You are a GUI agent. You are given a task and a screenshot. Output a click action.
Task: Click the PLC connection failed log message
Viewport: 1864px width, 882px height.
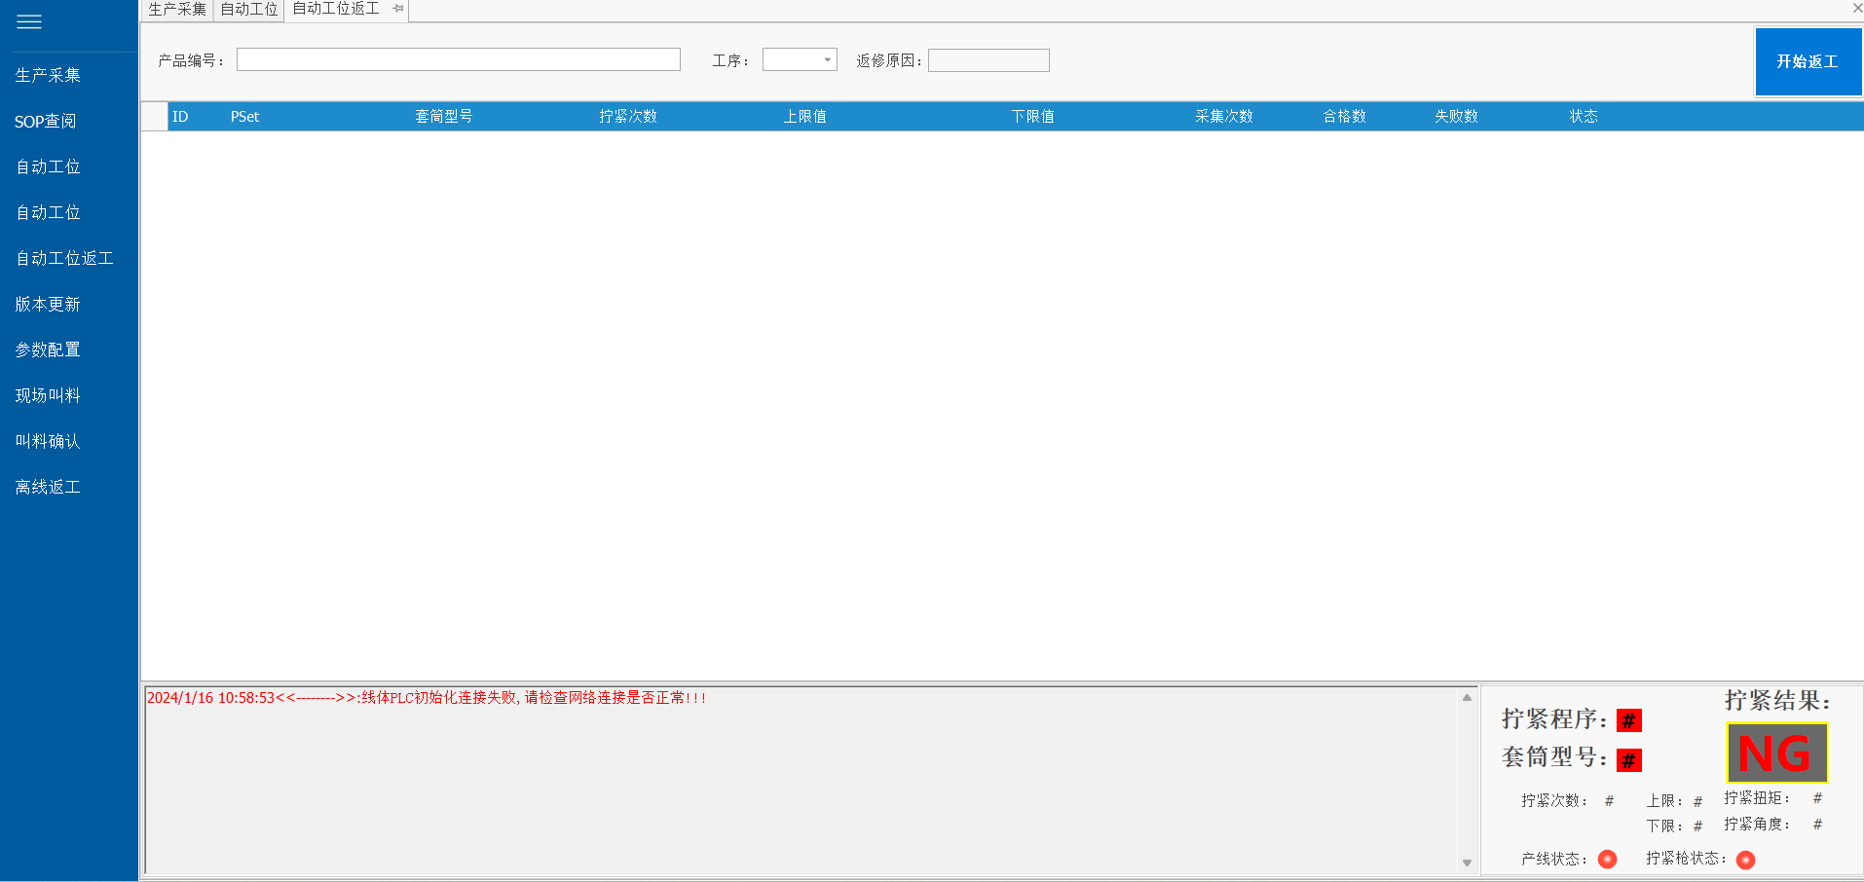coord(427,698)
